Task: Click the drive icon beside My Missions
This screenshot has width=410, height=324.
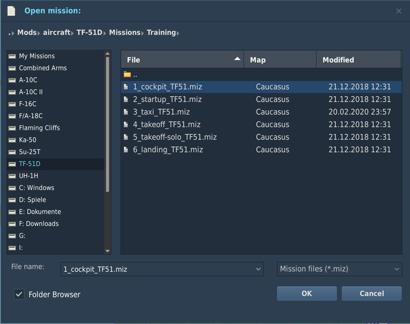Action: pyautogui.click(x=12, y=56)
